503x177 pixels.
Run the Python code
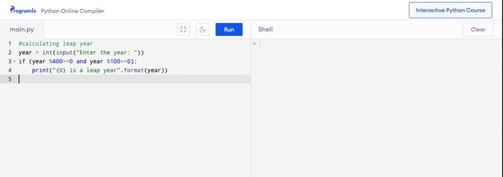coord(229,29)
